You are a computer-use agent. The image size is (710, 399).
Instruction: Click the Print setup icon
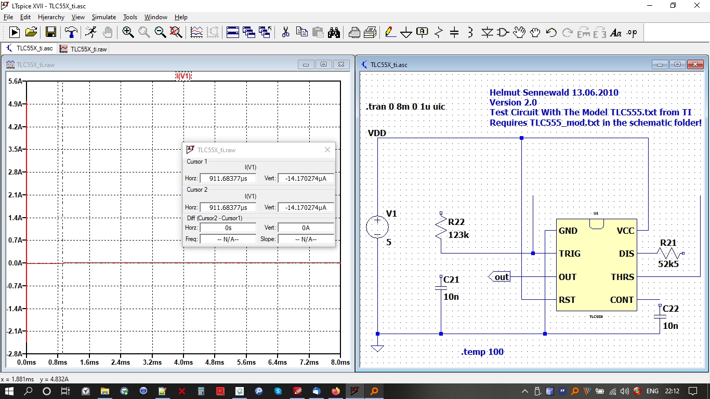click(x=370, y=32)
